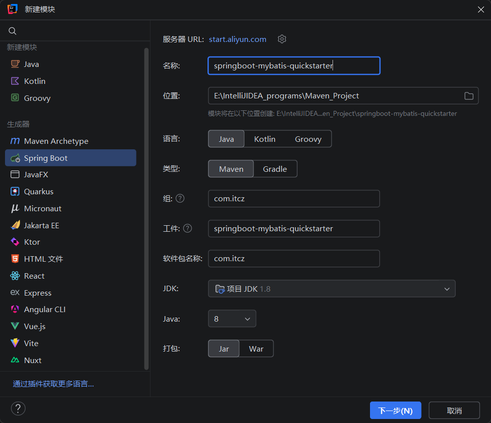Select HTML 文件 generator
The width and height of the screenshot is (491, 423).
coord(71,259)
